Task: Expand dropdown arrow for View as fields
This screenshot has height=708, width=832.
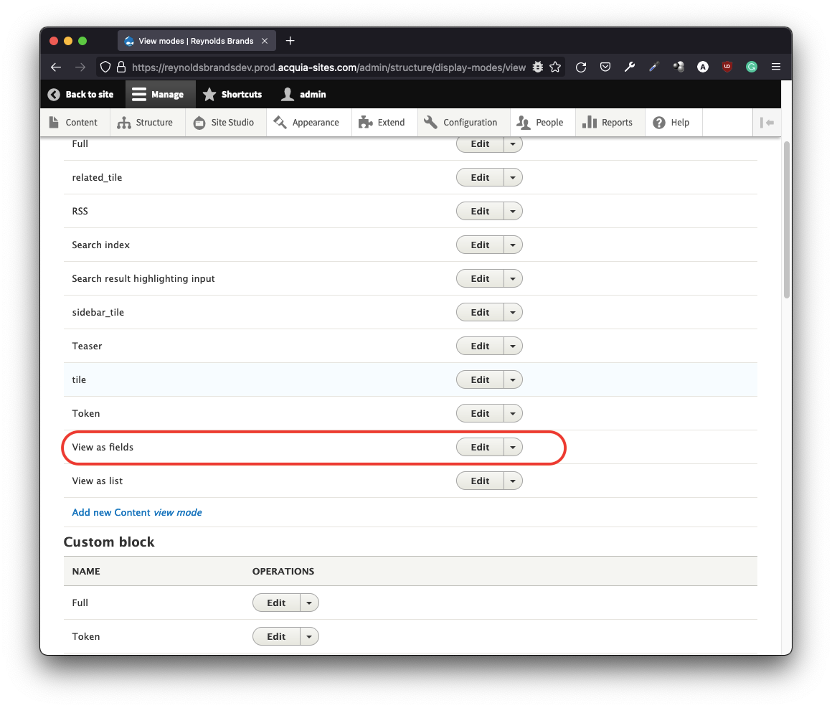Action: [x=513, y=447]
